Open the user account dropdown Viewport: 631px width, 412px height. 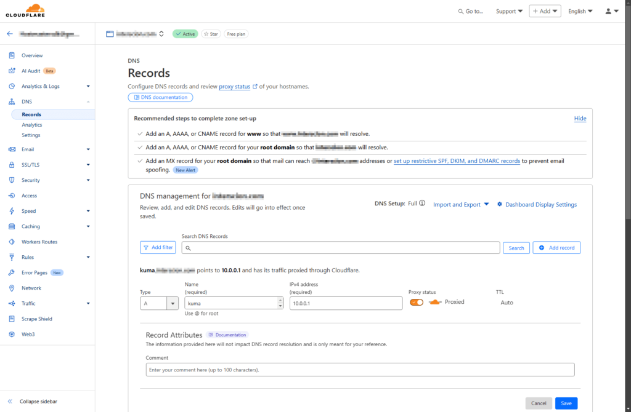612,11
